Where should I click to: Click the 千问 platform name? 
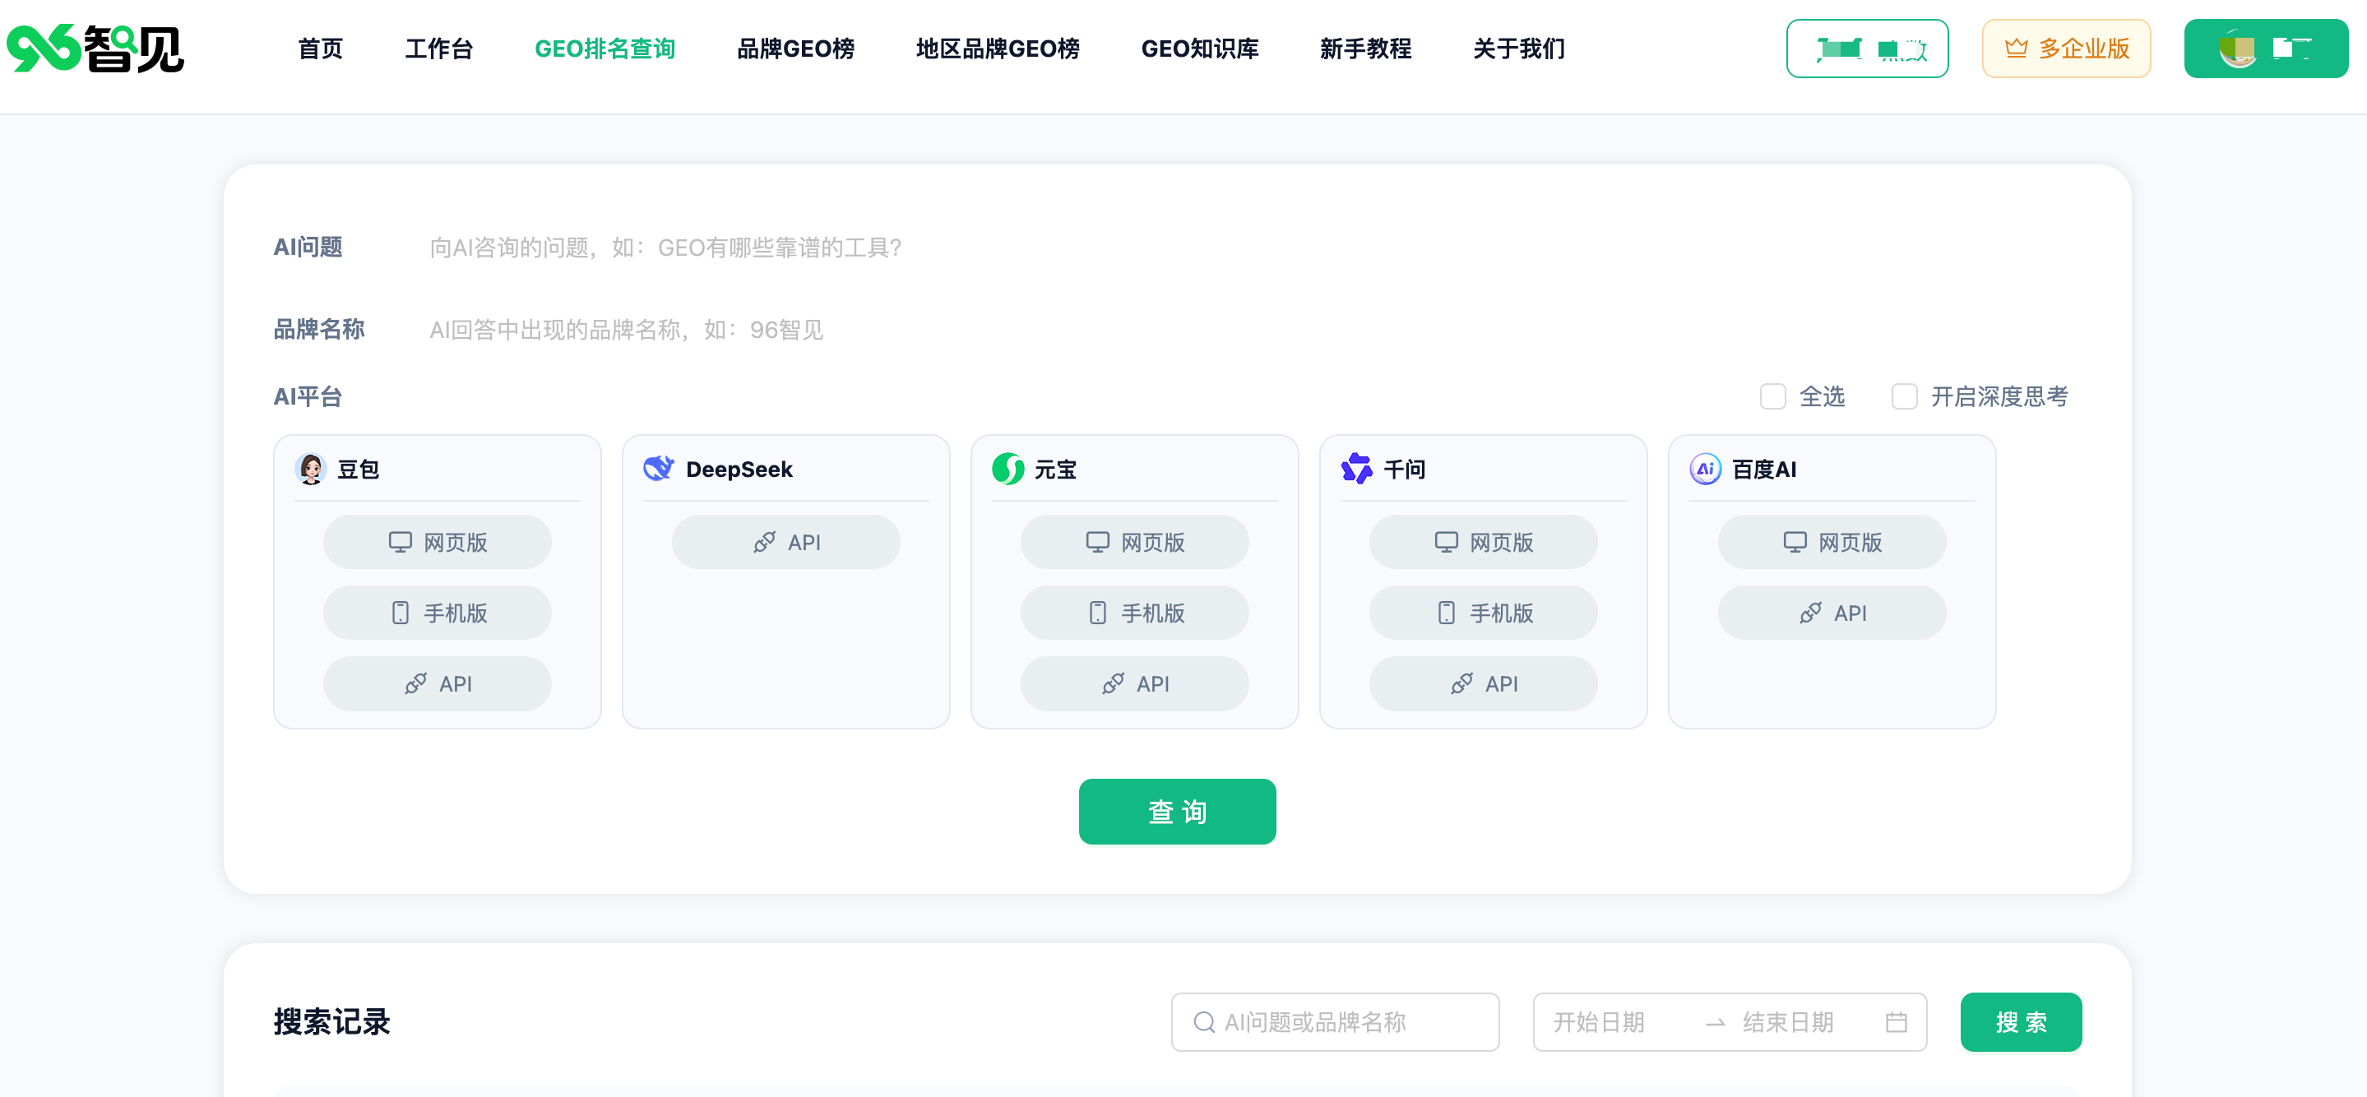1404,470
